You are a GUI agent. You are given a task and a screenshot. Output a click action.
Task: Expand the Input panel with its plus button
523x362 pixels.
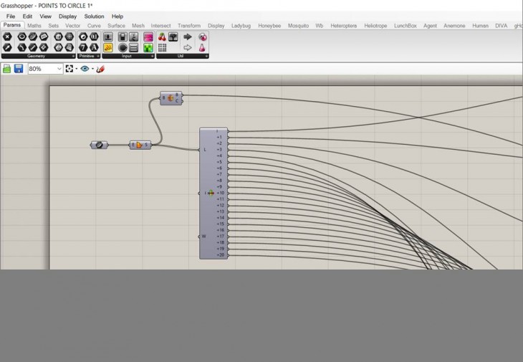[x=151, y=56]
